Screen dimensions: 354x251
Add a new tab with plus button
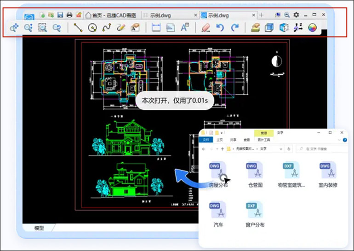coord(262,15)
